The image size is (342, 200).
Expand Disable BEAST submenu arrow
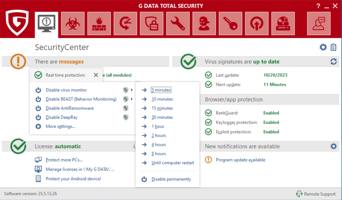tap(132, 99)
